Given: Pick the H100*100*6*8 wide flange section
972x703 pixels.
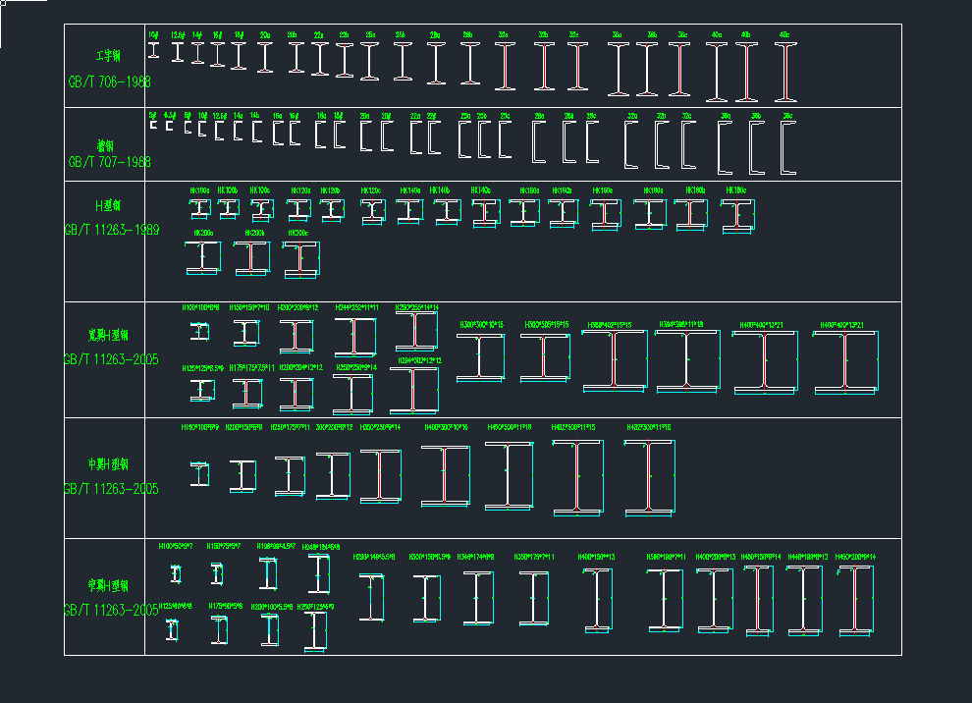Looking at the screenshot, I should (200, 332).
